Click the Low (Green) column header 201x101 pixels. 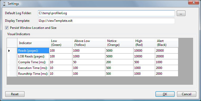pyautogui.click(x=61, y=43)
